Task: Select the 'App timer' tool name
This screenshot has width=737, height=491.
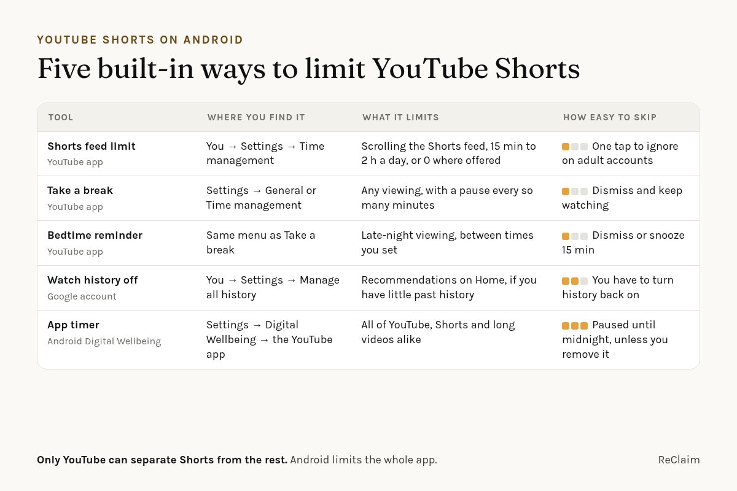Action: coord(73,325)
